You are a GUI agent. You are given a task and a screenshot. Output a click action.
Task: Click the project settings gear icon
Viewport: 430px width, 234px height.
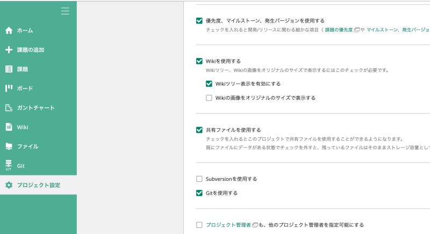click(9, 185)
